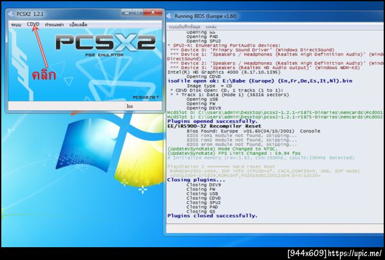Open the CDVD menu in PCSX2

[x=33, y=24]
